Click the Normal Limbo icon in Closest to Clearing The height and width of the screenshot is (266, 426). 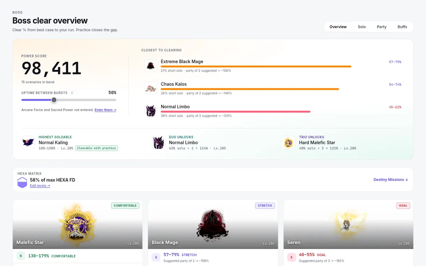pos(151,111)
